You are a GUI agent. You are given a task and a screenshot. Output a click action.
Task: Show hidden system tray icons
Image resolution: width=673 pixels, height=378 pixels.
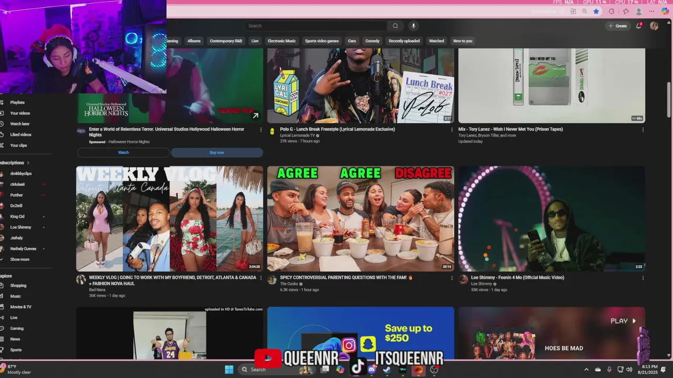coord(587,370)
